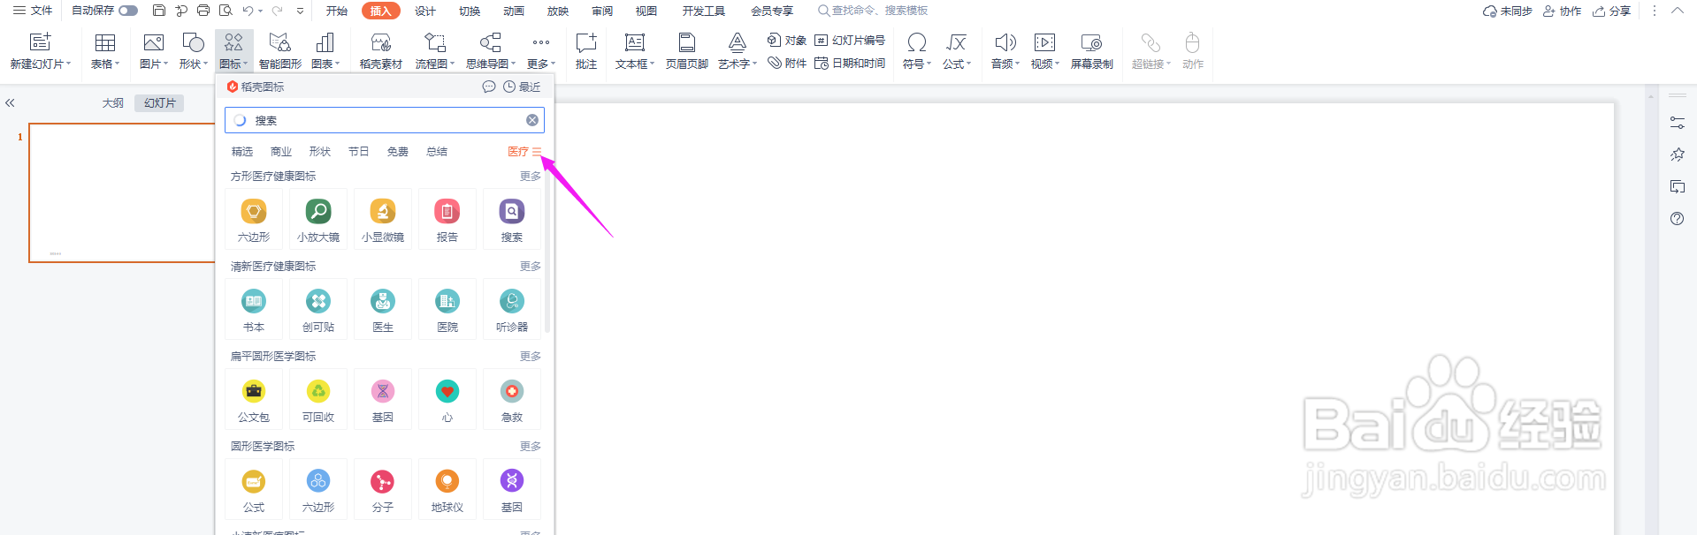Viewport: 1697px width, 535px height.
Task: Insert the 小显微镜 microscope icon
Action: [x=383, y=219]
